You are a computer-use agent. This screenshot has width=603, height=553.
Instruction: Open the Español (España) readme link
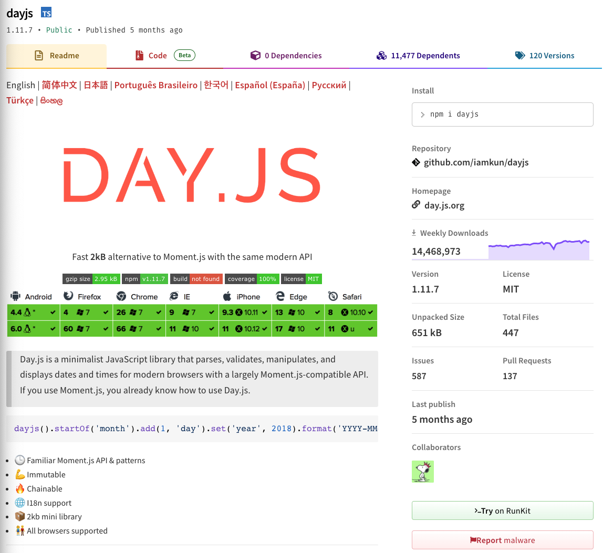(270, 85)
